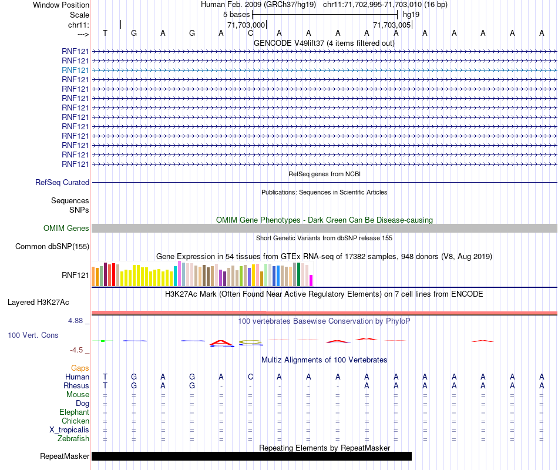
Task: Open the RefSeq Curated track label
Action: pos(62,182)
